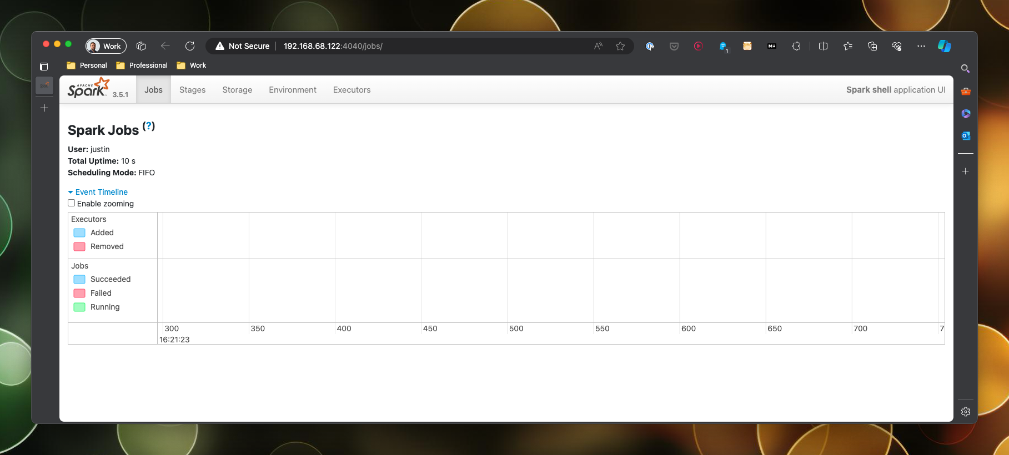Add a sidebar app with plus icon
The image size is (1009, 455).
pyautogui.click(x=966, y=171)
